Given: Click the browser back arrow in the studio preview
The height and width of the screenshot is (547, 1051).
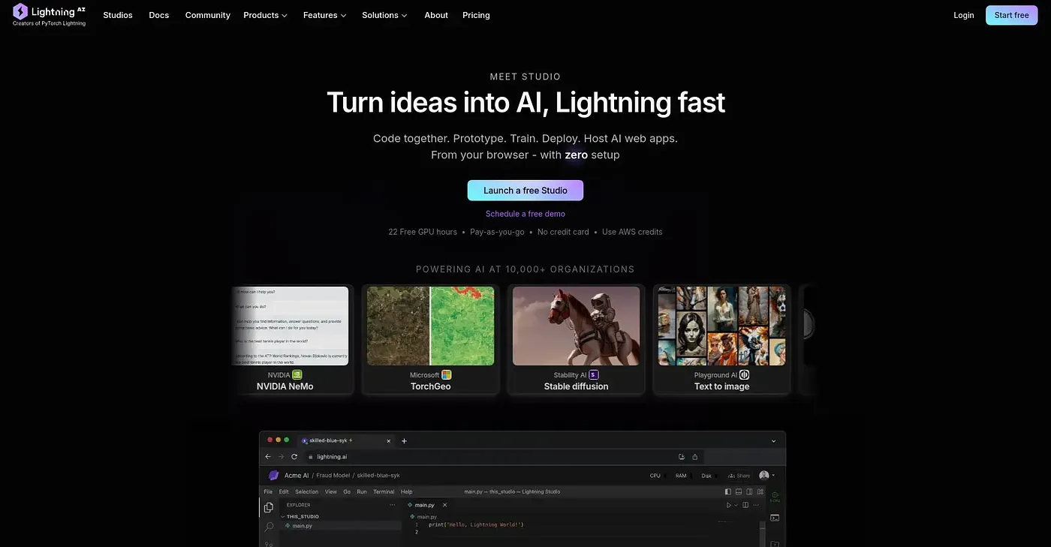Looking at the screenshot, I should click(x=268, y=456).
